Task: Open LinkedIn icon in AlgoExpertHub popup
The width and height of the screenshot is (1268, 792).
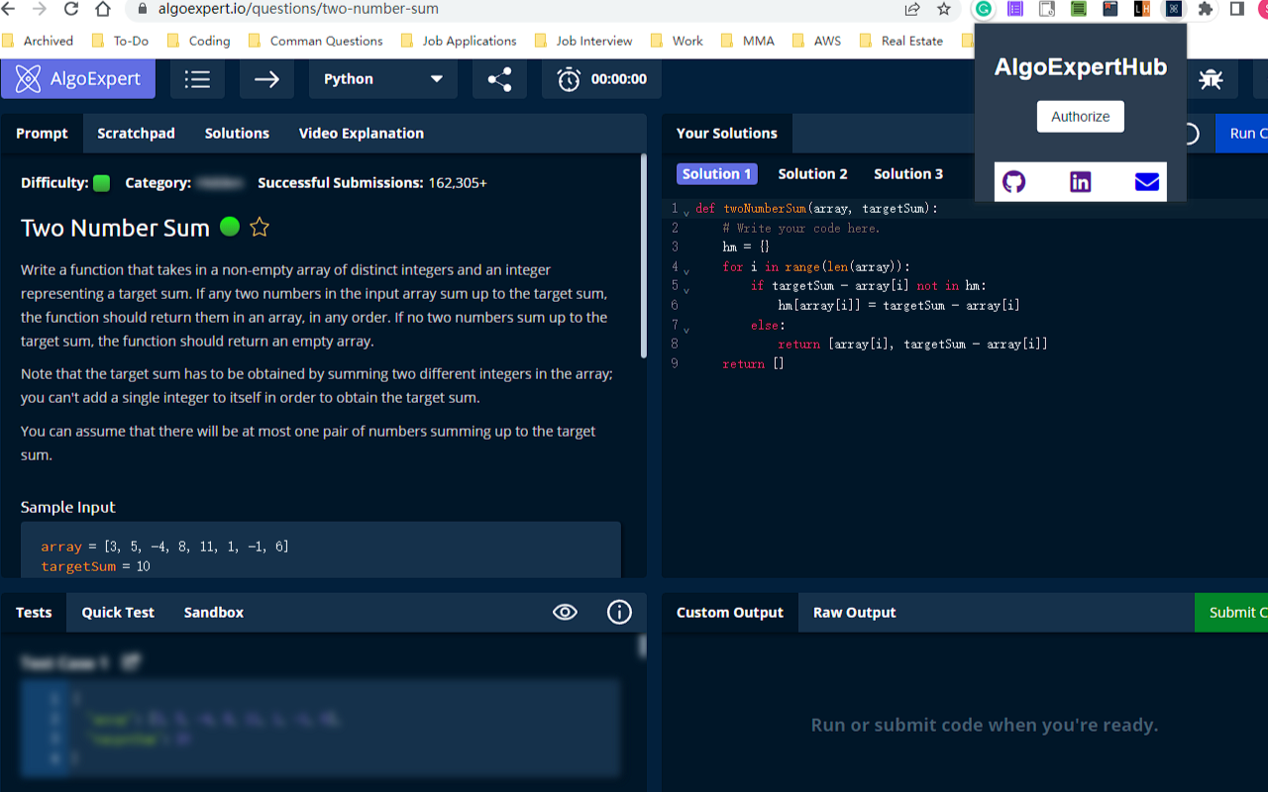Action: (1080, 182)
